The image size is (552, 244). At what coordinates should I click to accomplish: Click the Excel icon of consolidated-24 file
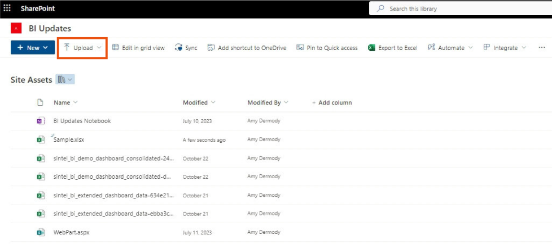[x=41, y=158]
